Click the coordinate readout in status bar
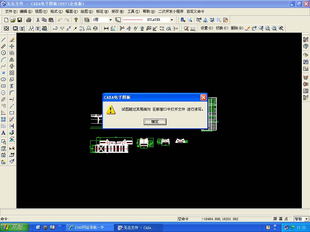The image size is (310, 232). [236, 219]
